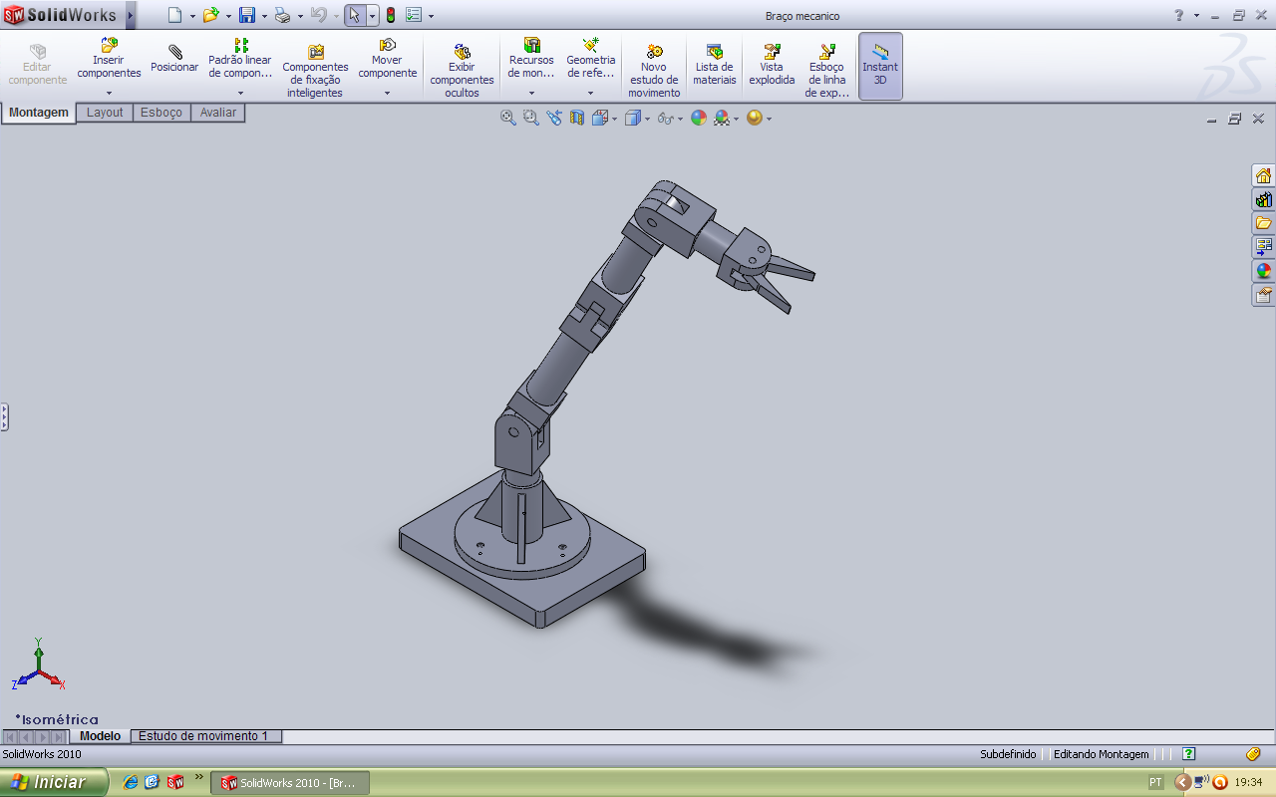Image resolution: width=1276 pixels, height=797 pixels.
Task: Expand dropdown under Padrão linear
Action: click(240, 93)
